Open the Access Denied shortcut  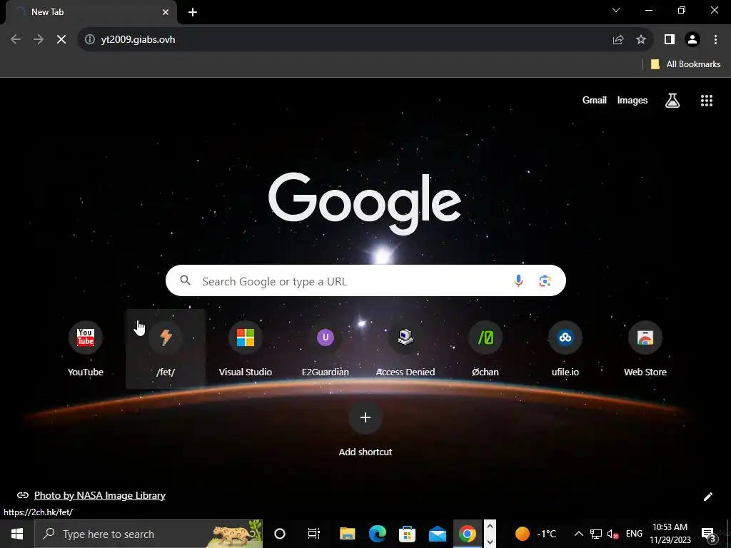(x=405, y=348)
